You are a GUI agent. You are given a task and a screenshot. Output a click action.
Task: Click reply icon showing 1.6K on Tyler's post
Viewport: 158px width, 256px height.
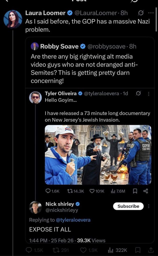click(48, 191)
